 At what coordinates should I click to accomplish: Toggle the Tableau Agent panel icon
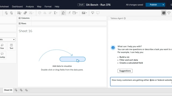tap(164, 13)
